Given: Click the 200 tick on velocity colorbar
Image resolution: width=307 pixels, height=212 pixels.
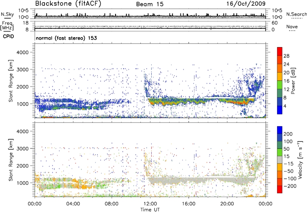Looking at the screenshot, I should 288,134.
